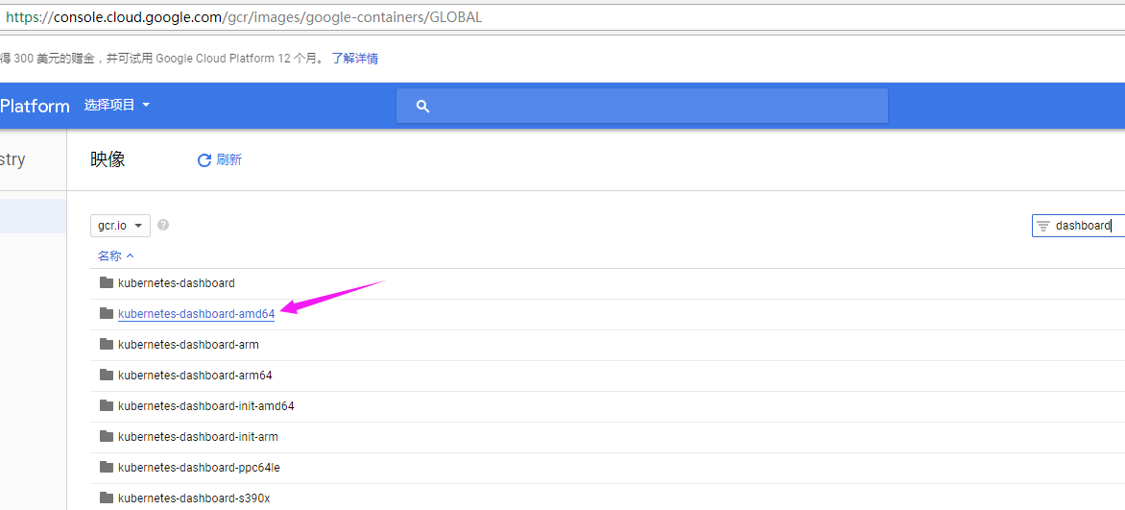1125x510 pixels.
Task: Select the highlighted sidebar menu item
Action: (x=33, y=216)
